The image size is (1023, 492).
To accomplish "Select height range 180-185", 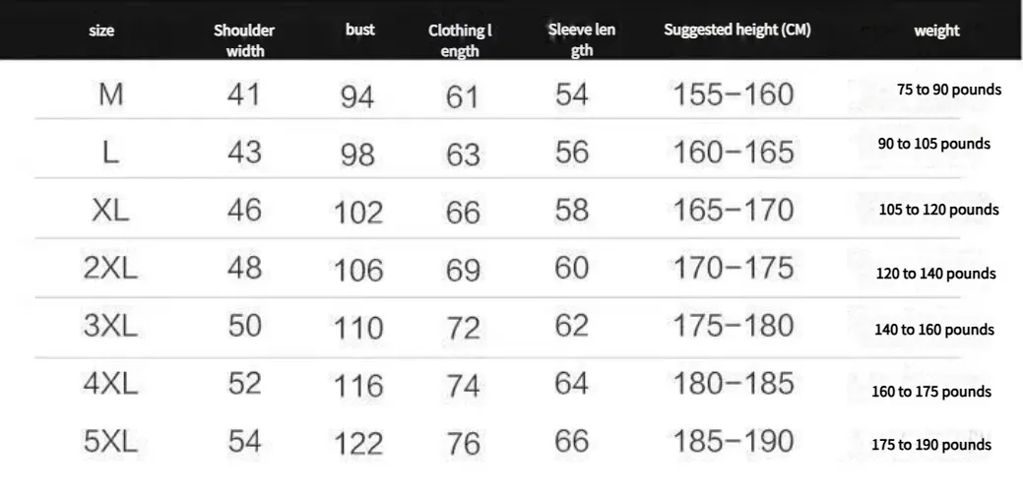I will [733, 383].
